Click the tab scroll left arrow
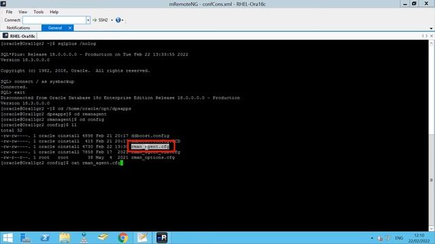Screen dimensions: 435x244 (x=423, y=36)
